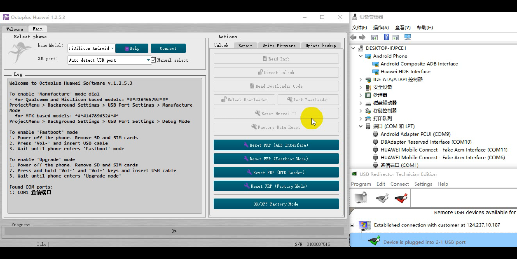Screen dimensions: 517x259
Task: Click the disconnect computer icon in USB Redirector
Action: click(x=361, y=198)
